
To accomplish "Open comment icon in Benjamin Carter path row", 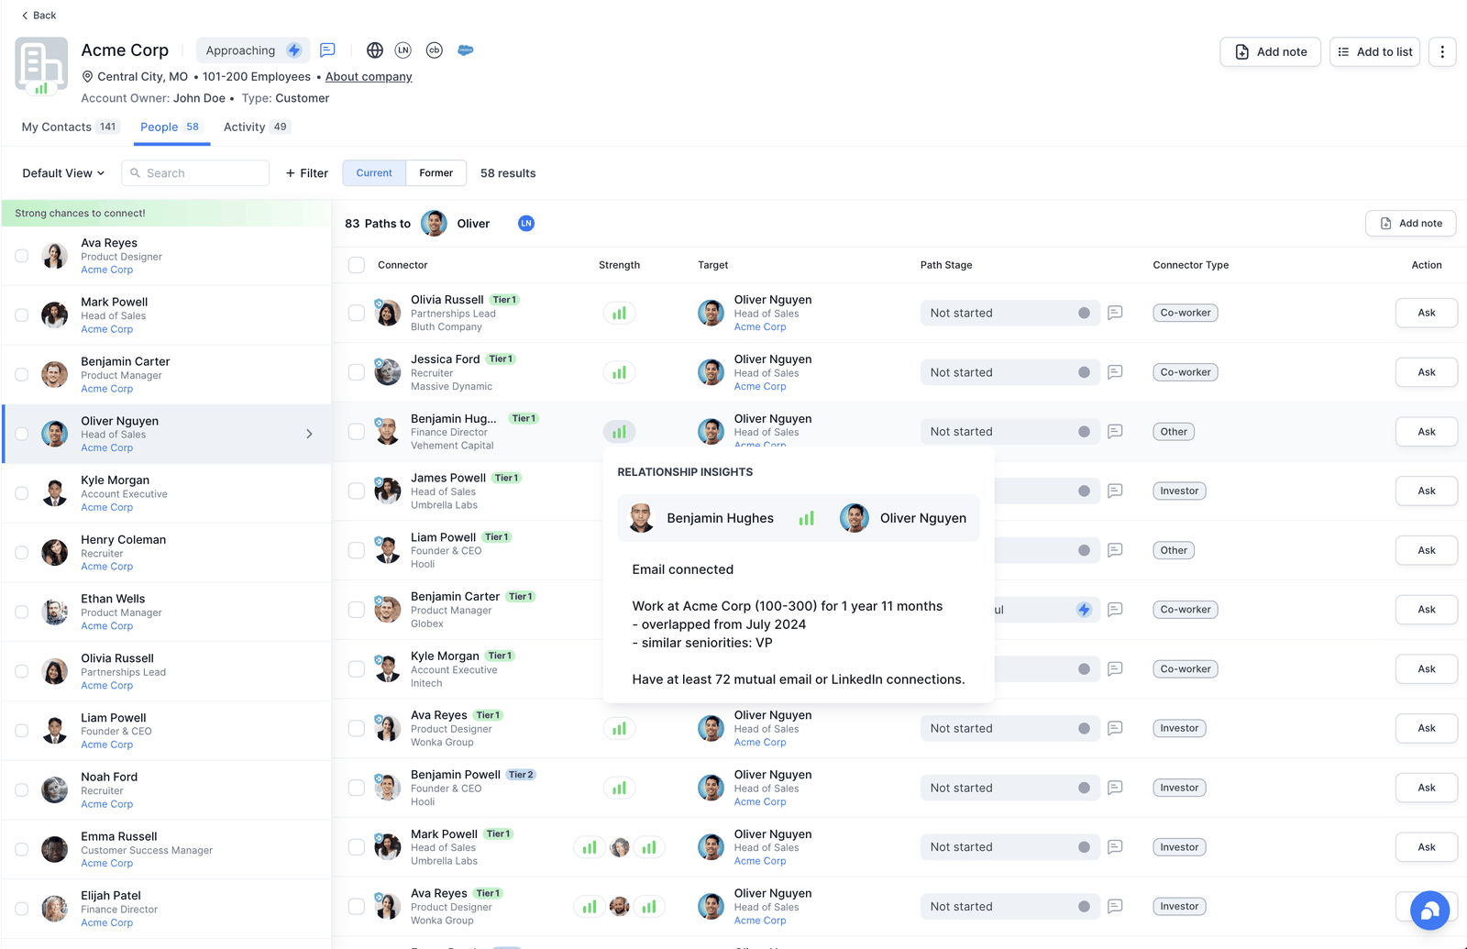I will tap(1115, 610).
